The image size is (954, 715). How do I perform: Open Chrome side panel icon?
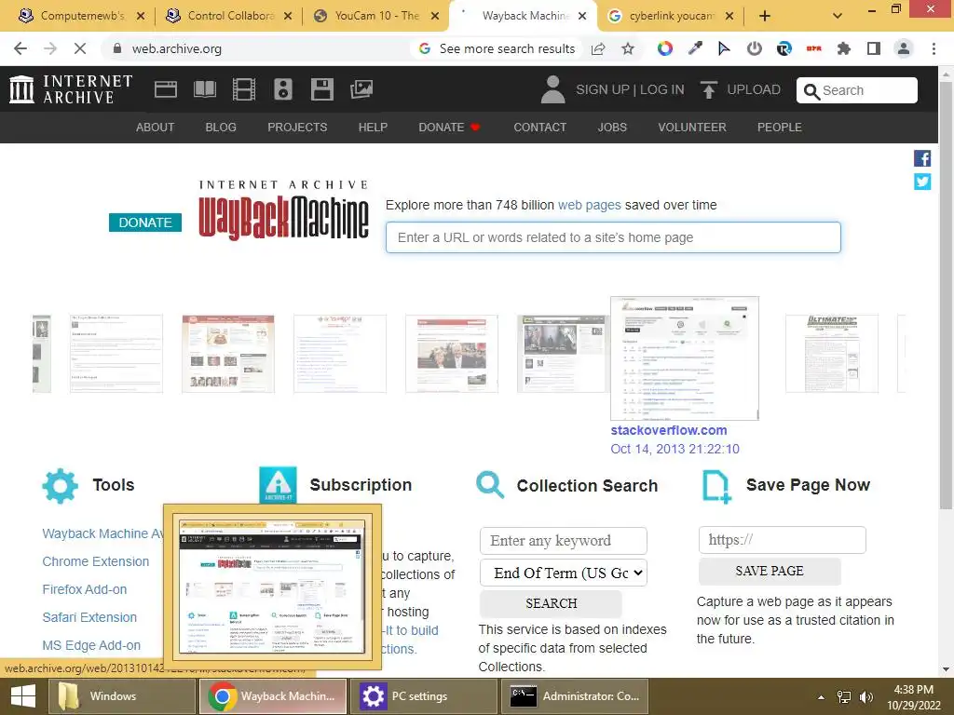874,48
